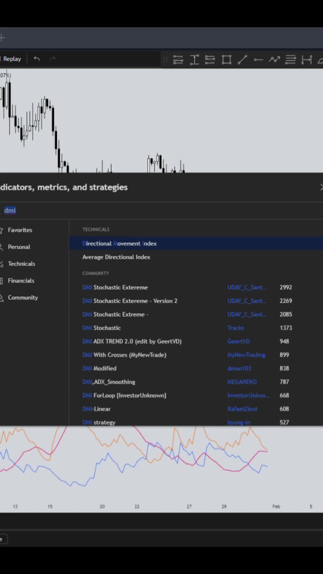The height and width of the screenshot is (574, 323).
Task: Add DMI,ADX_Smoothing script
Action: tap(196, 382)
